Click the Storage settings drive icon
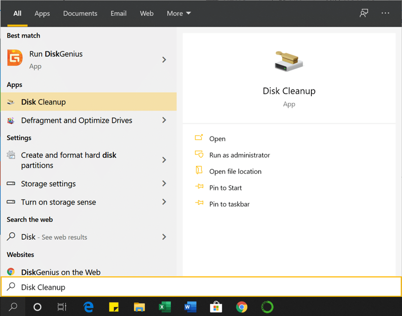402x316 pixels. pyautogui.click(x=11, y=183)
